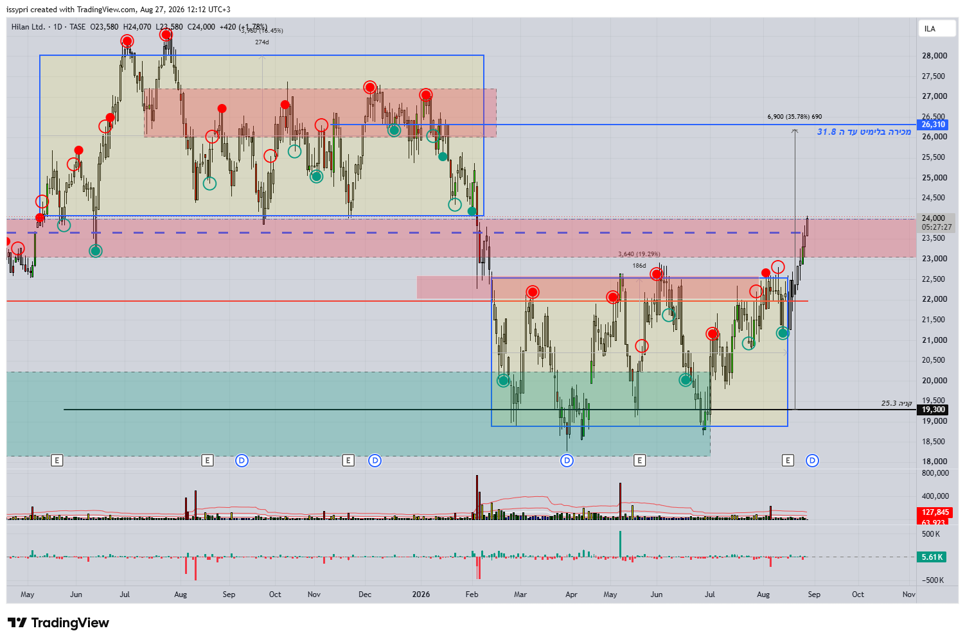Viewport: 965px width, 642px height.
Task: Open the earliest E earnings marker before June 2025
Action: tap(57, 460)
